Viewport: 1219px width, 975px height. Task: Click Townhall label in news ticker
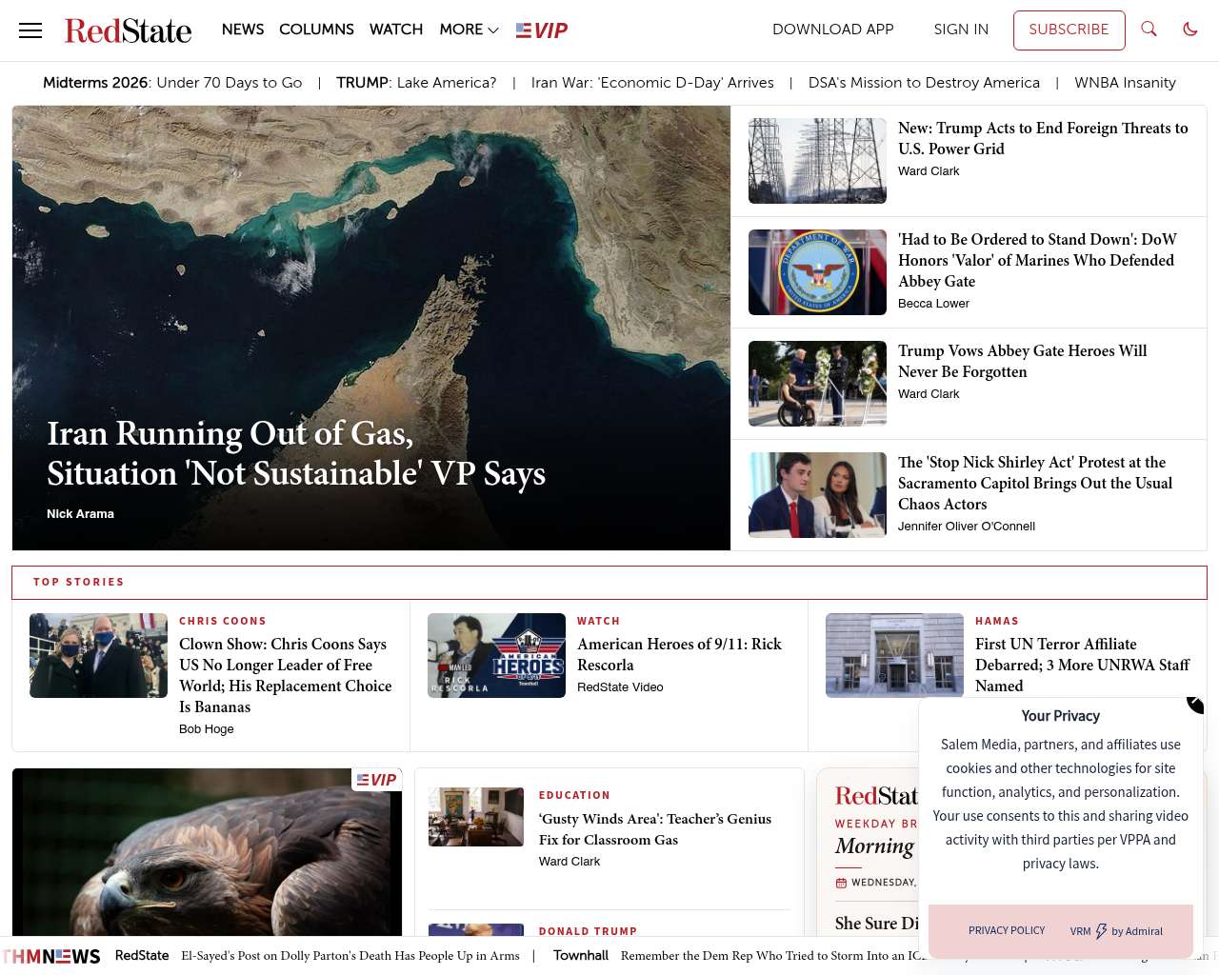pos(581,956)
